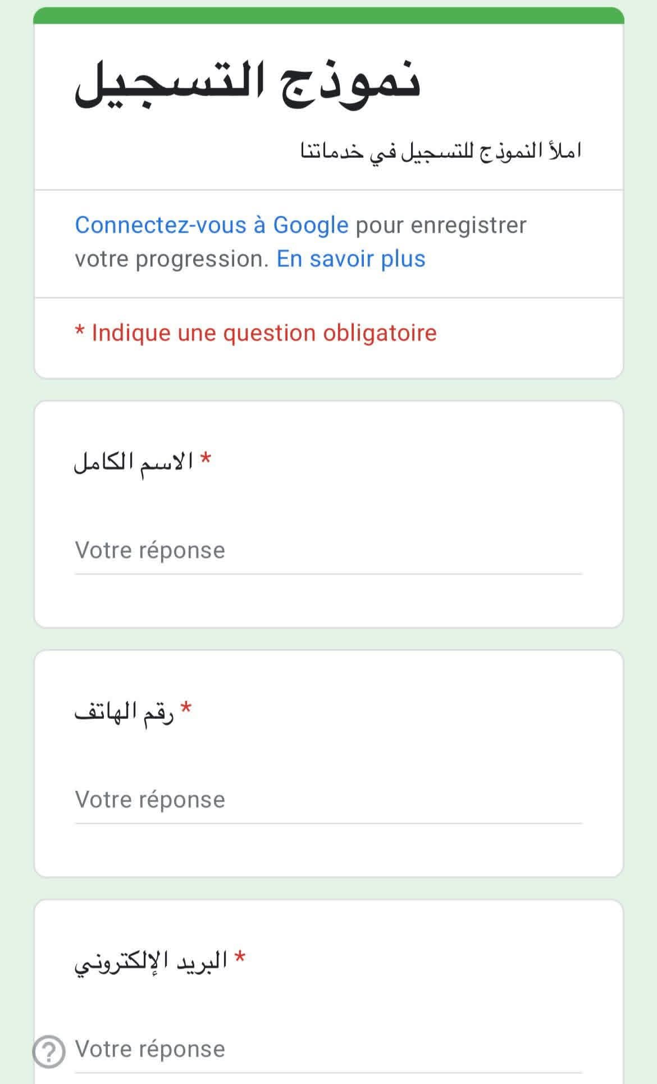The width and height of the screenshot is (657, 1084).
Task: Click the red asterisk beside الاسم الكامل
Action: click(206, 459)
